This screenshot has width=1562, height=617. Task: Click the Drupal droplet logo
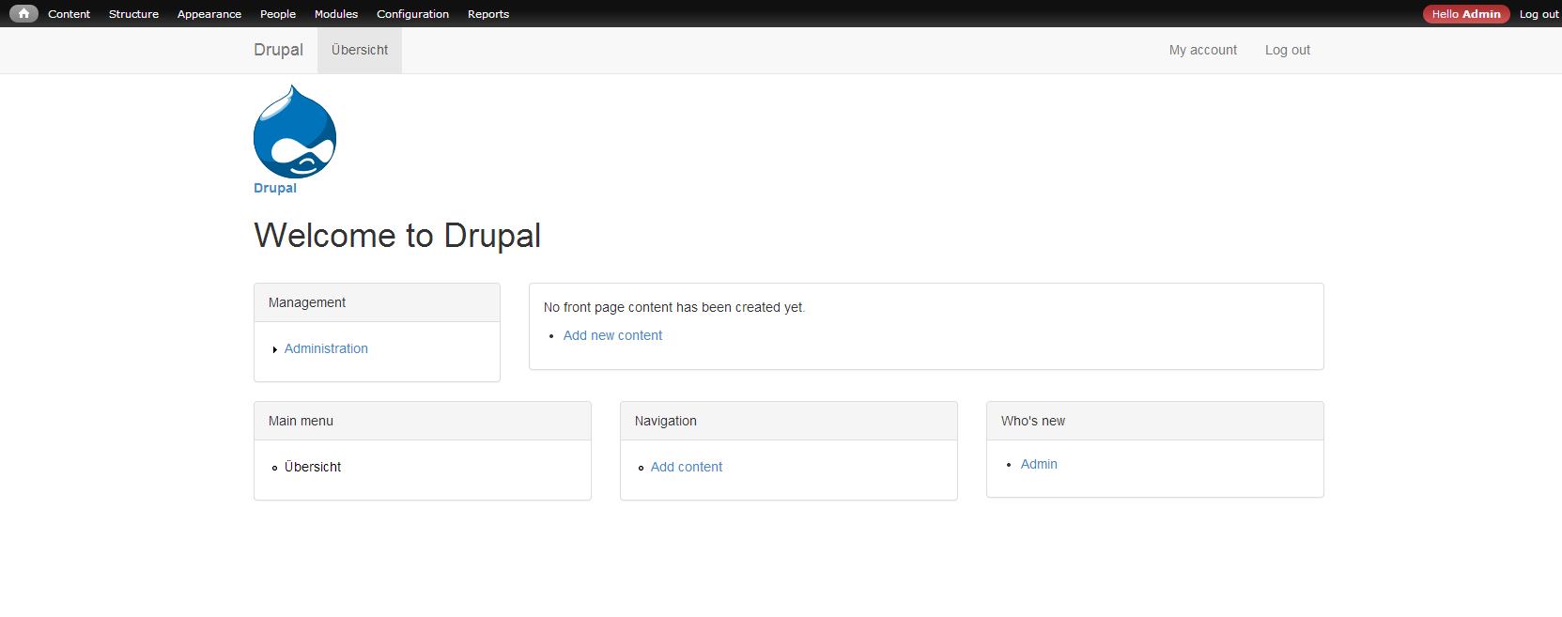(295, 131)
